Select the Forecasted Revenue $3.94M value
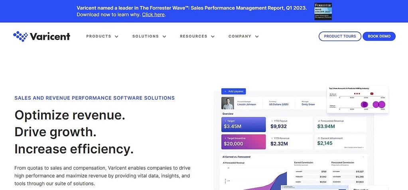Screen dimensions: 408x190 click(326, 127)
